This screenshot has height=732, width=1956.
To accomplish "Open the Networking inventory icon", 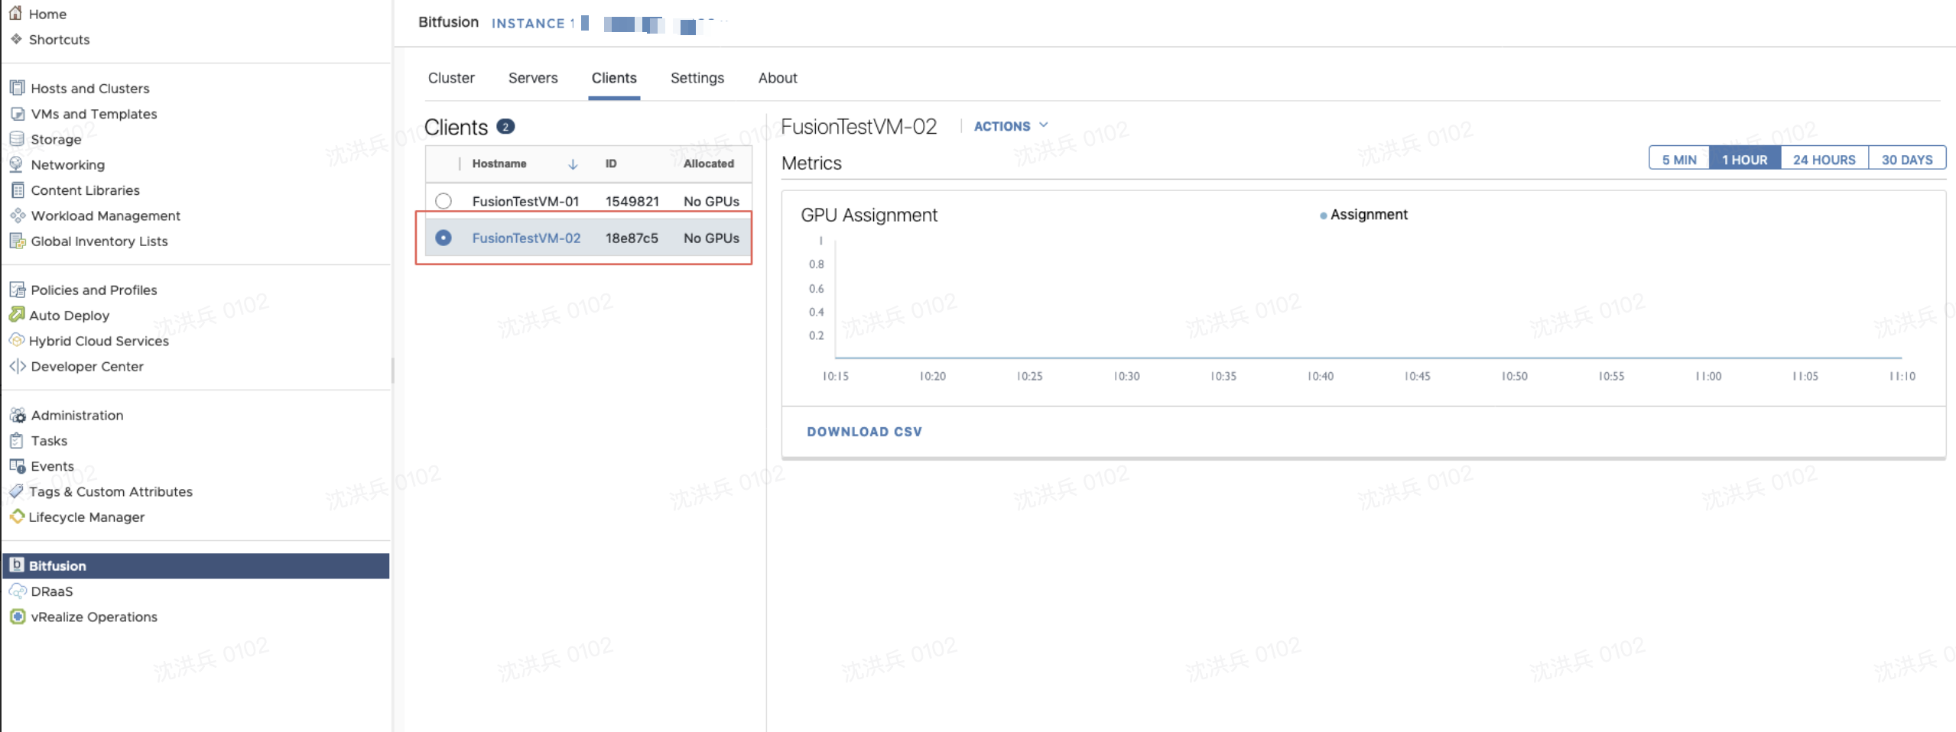I will click(x=17, y=164).
